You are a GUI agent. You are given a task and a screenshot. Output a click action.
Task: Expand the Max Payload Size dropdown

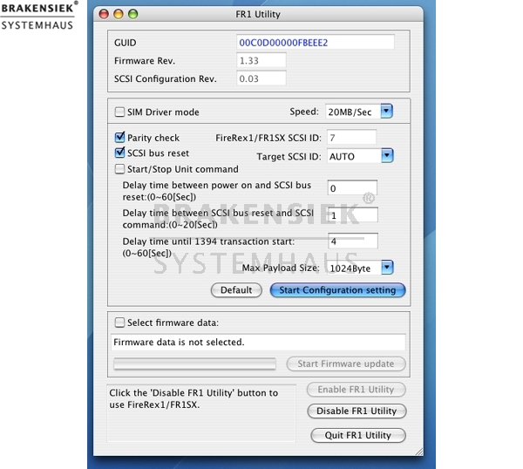[x=387, y=268]
